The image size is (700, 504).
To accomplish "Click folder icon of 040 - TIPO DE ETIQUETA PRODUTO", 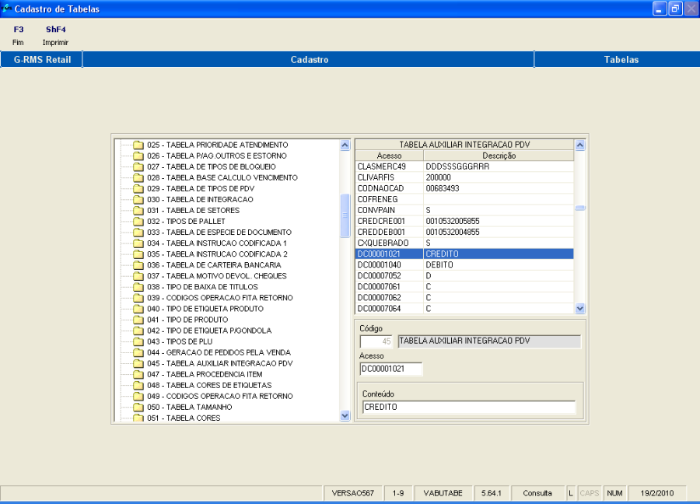I will point(138,309).
